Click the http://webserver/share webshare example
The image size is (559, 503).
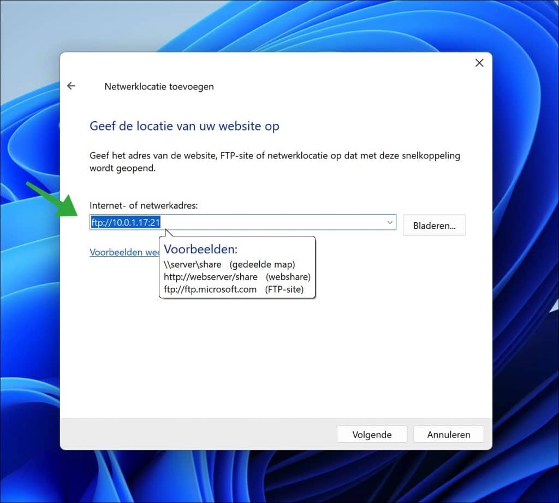[211, 277]
